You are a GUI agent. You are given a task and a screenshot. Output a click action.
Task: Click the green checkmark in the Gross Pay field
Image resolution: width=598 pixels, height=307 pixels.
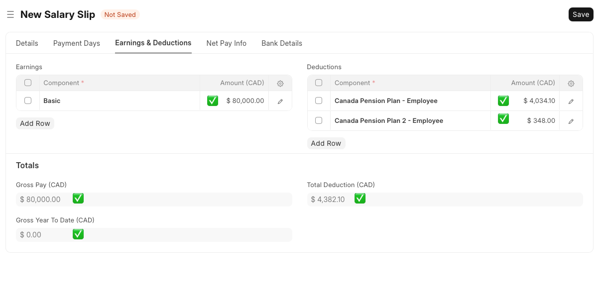coord(78,198)
